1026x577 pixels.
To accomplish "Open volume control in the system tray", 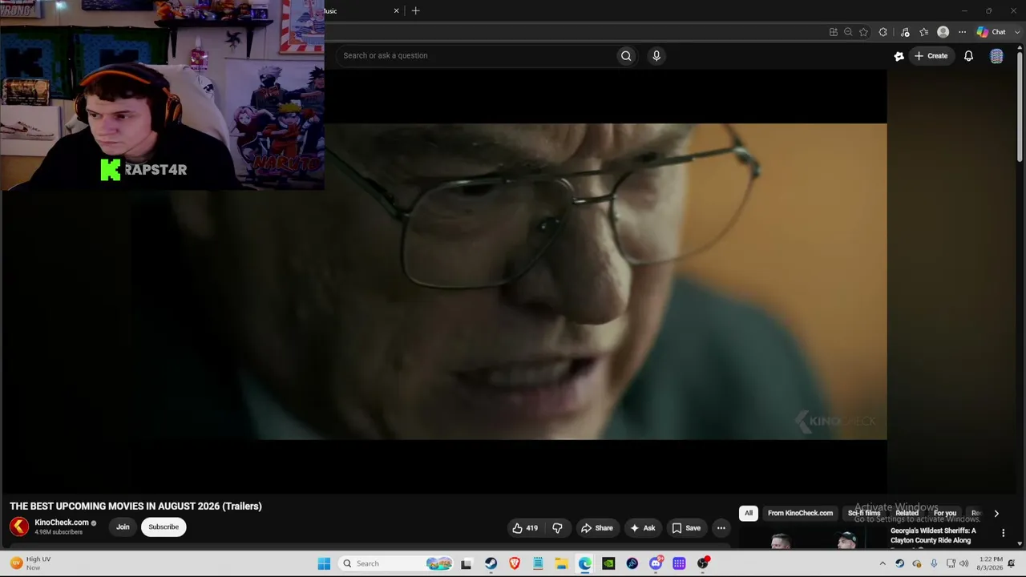I will pos(964,563).
